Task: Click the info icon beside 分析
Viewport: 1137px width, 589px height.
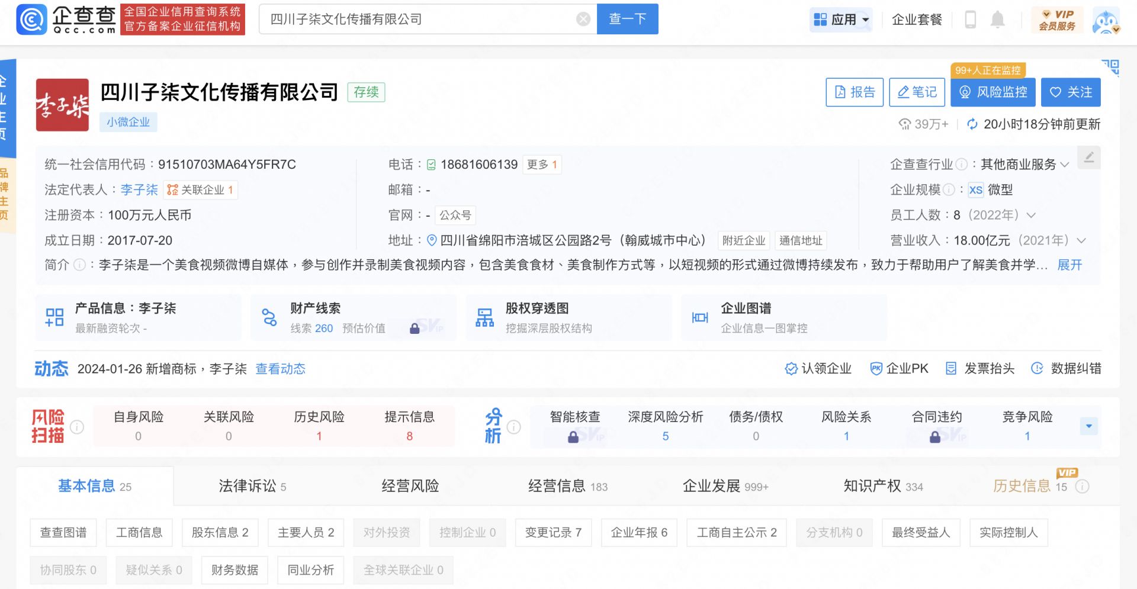Action: (x=514, y=426)
